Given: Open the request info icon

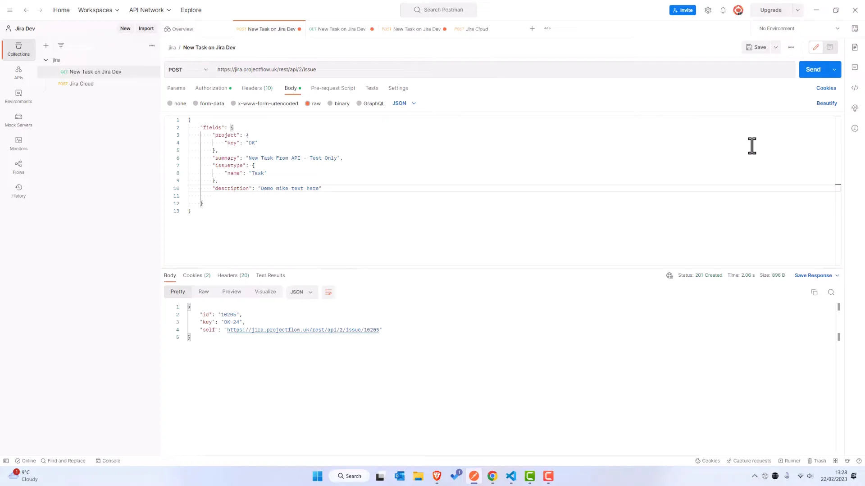Looking at the screenshot, I should (855, 128).
